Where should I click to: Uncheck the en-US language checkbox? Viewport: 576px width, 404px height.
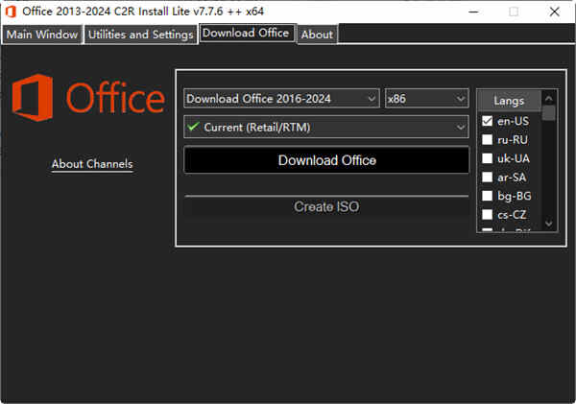(x=488, y=121)
